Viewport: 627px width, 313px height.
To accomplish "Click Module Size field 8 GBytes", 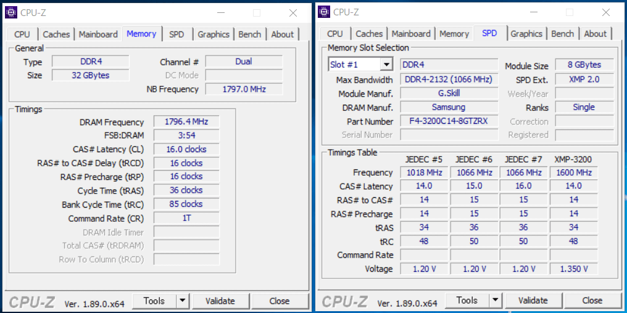I will click(584, 65).
